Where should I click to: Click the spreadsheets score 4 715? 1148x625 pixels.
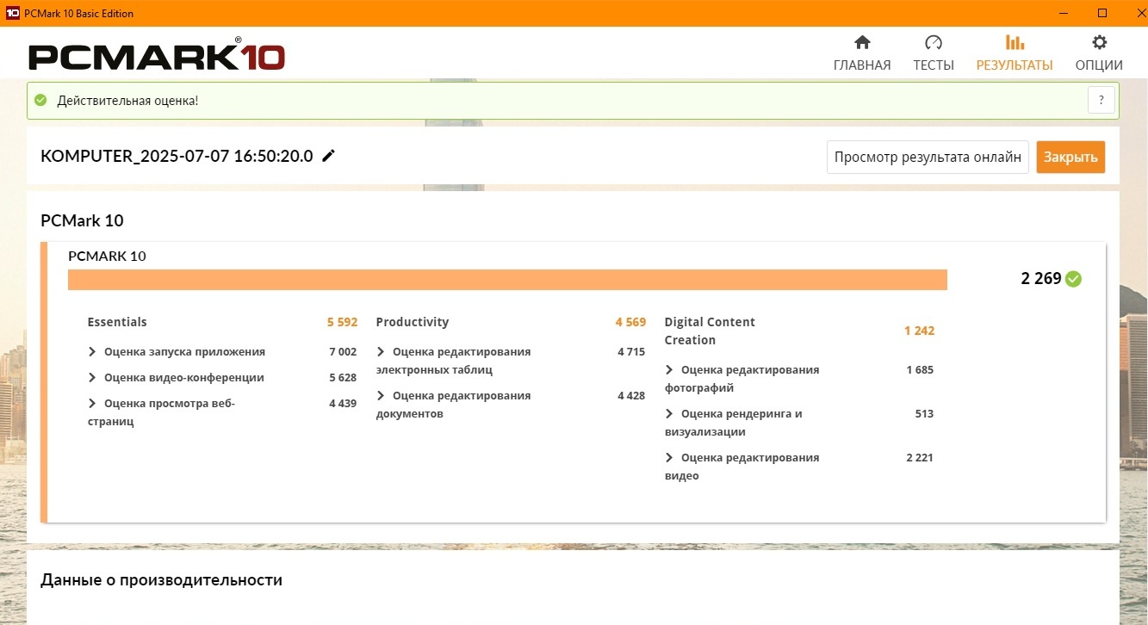click(631, 352)
